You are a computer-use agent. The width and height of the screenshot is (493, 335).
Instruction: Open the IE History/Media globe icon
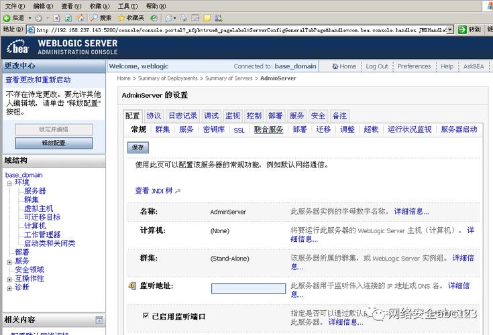154,18
